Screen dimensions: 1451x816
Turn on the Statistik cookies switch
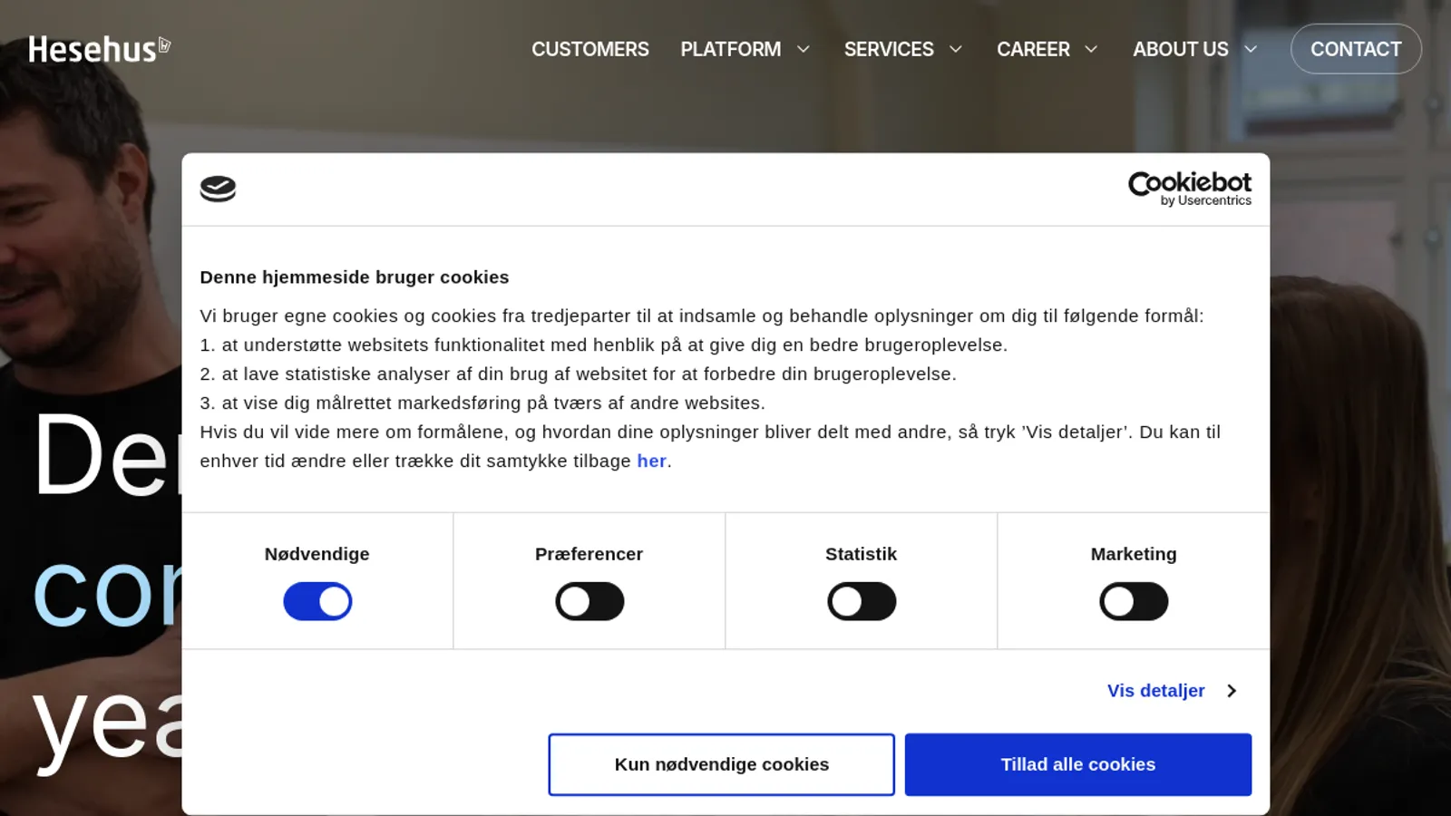[x=862, y=601]
